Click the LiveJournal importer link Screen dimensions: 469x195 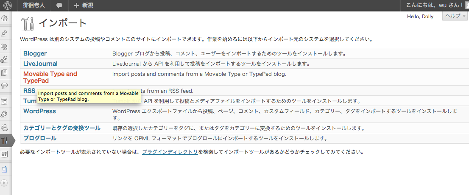click(x=40, y=64)
